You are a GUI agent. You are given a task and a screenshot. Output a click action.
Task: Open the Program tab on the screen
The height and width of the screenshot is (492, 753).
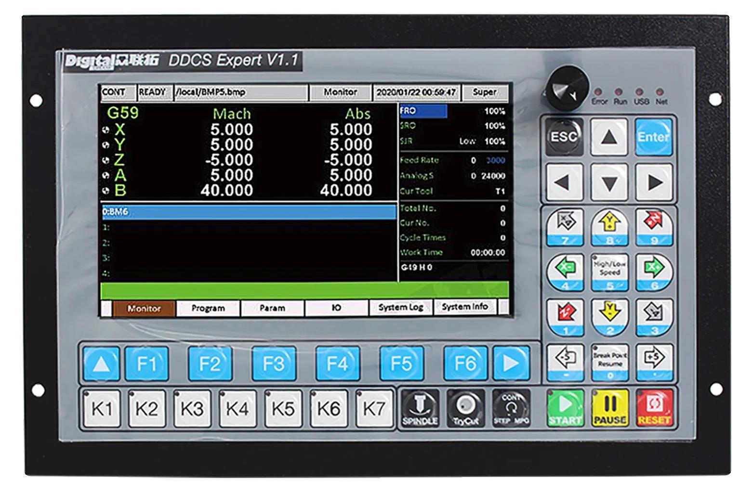(x=208, y=308)
